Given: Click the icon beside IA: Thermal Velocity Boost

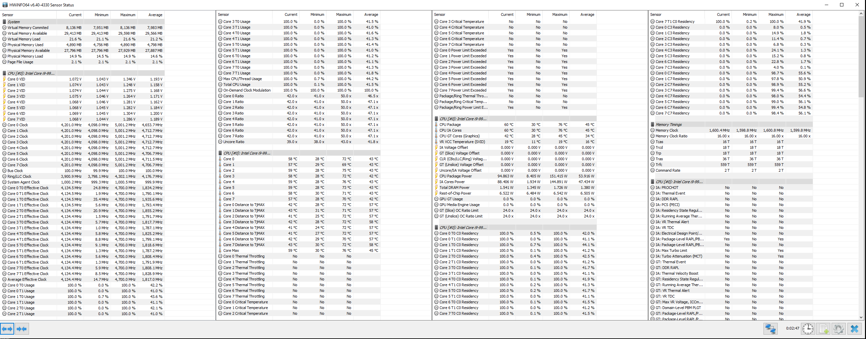Looking at the screenshot, I should pyautogui.click(x=653, y=273).
